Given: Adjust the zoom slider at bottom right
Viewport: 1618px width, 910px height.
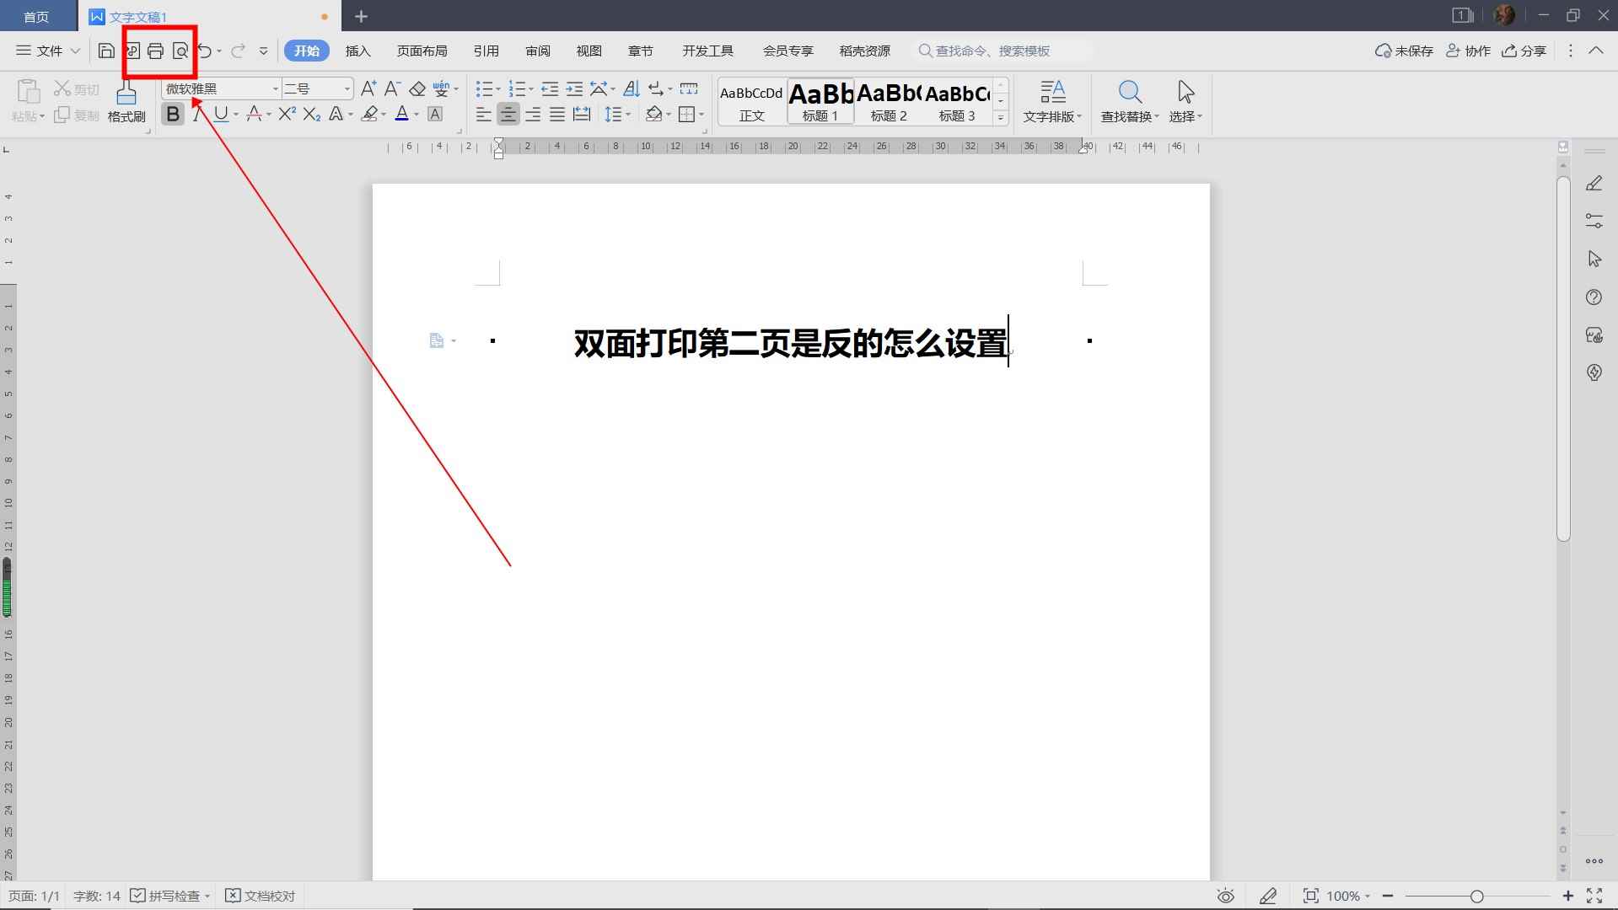Looking at the screenshot, I should [x=1478, y=896].
